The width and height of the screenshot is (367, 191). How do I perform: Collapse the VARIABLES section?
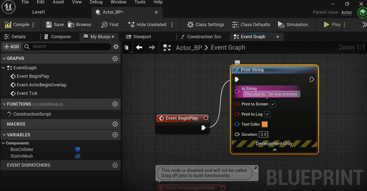(4, 135)
